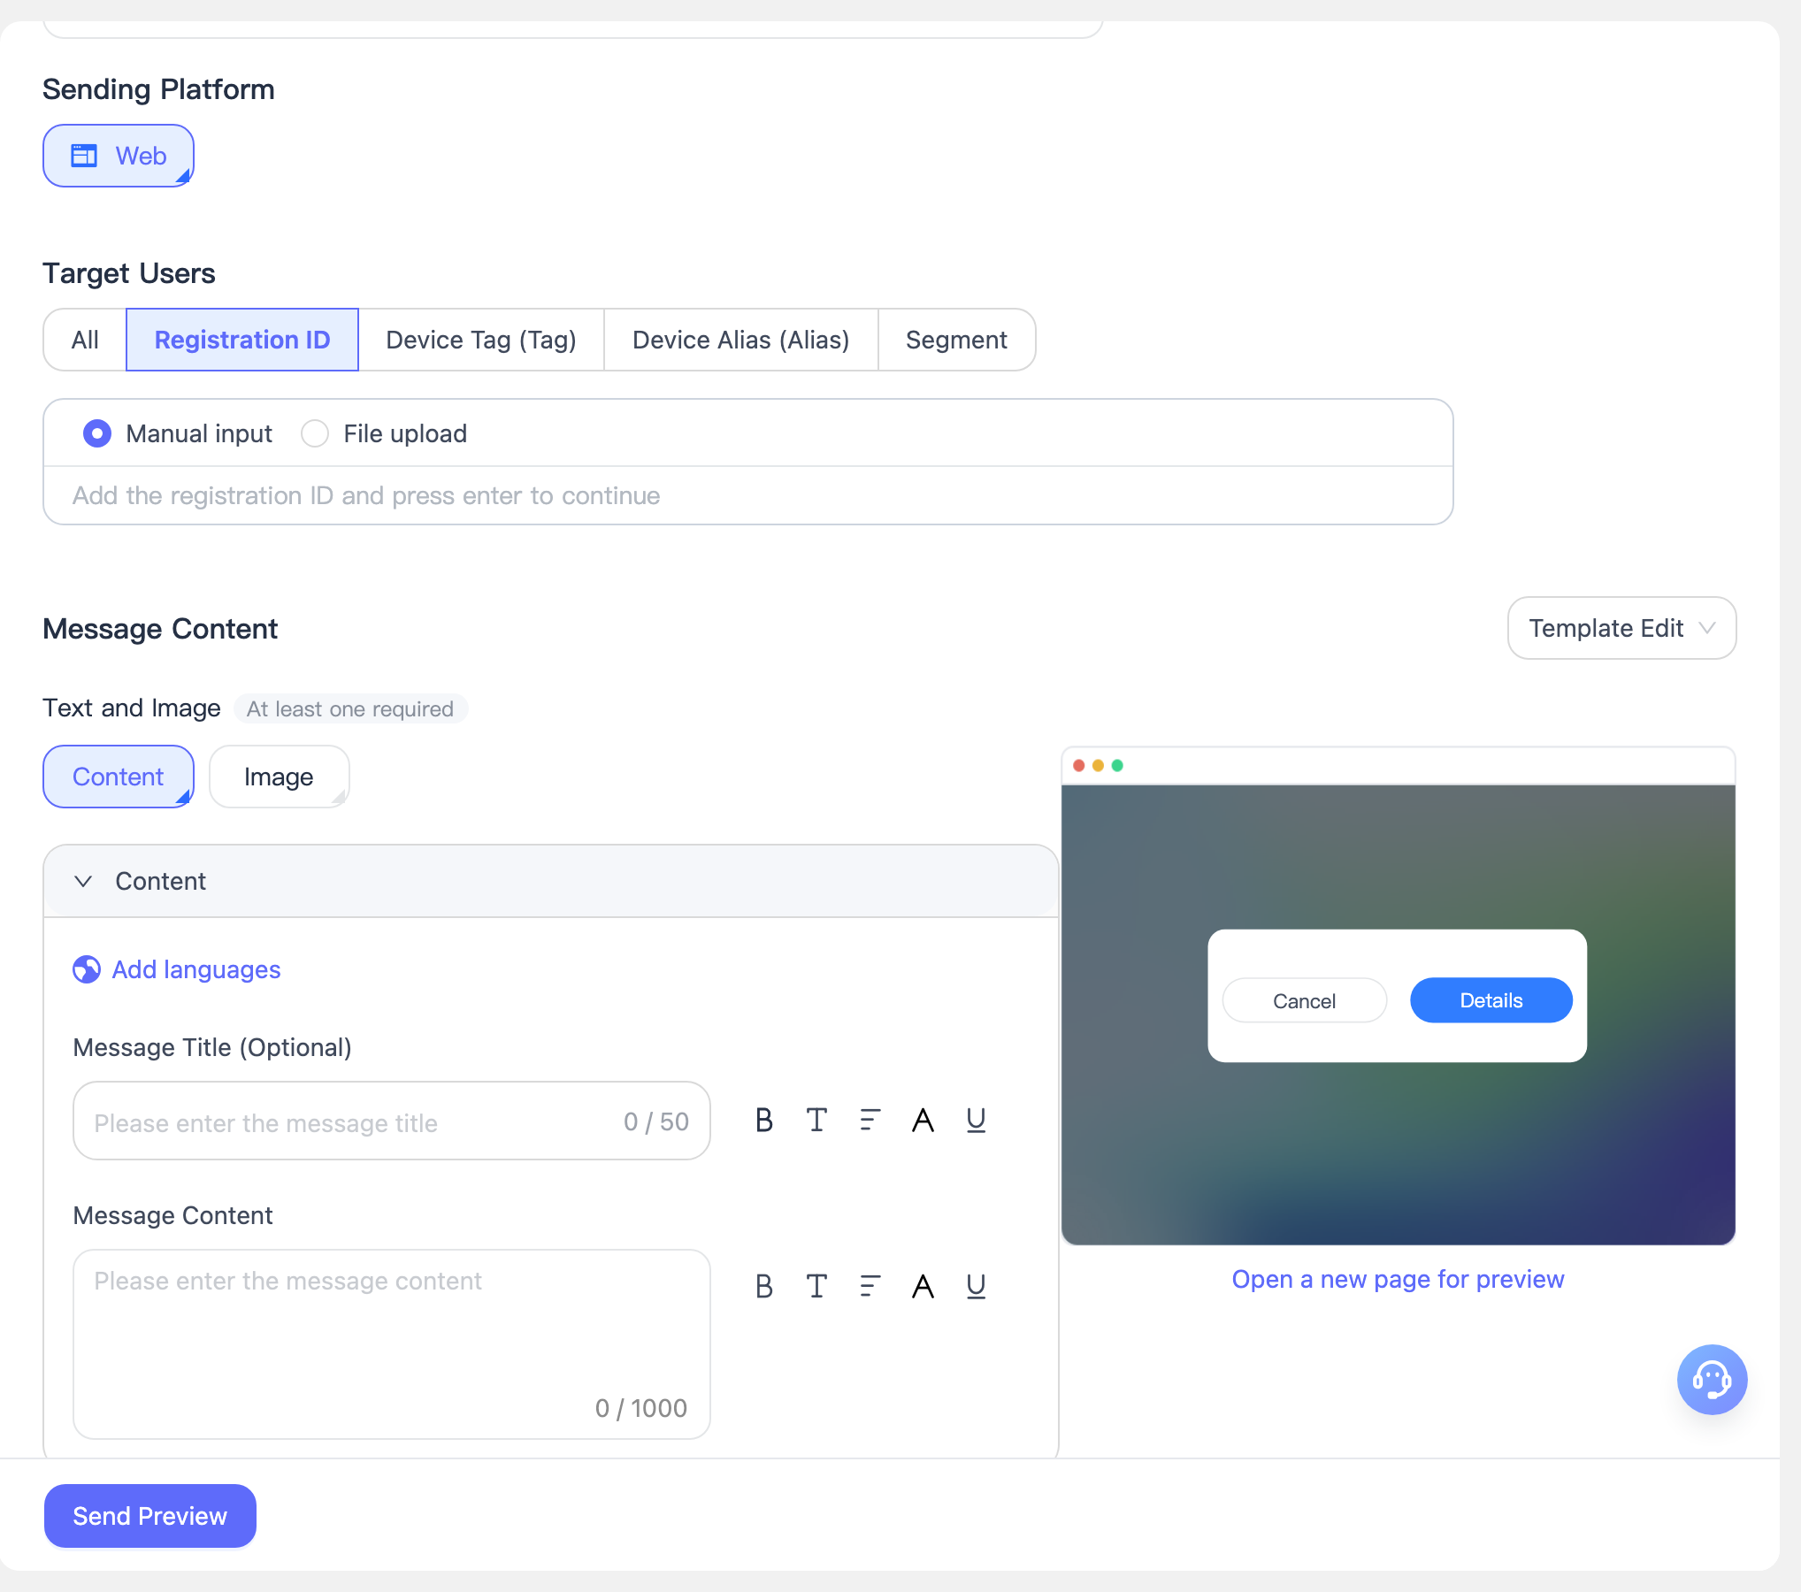Open a new page for preview
The image size is (1801, 1592).
(1399, 1279)
